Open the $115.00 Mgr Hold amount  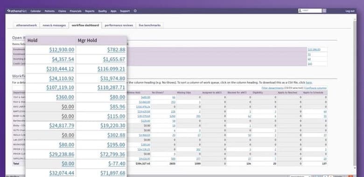pos(116,116)
